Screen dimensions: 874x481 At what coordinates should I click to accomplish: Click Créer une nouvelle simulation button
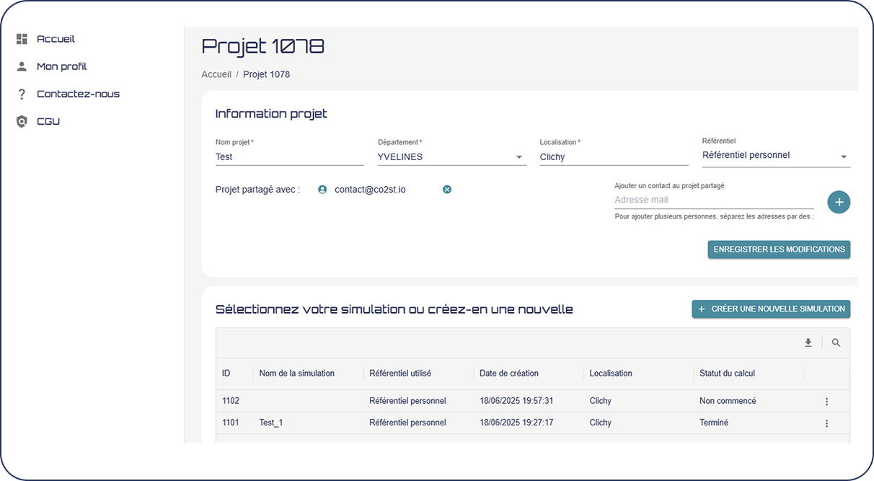tap(771, 309)
